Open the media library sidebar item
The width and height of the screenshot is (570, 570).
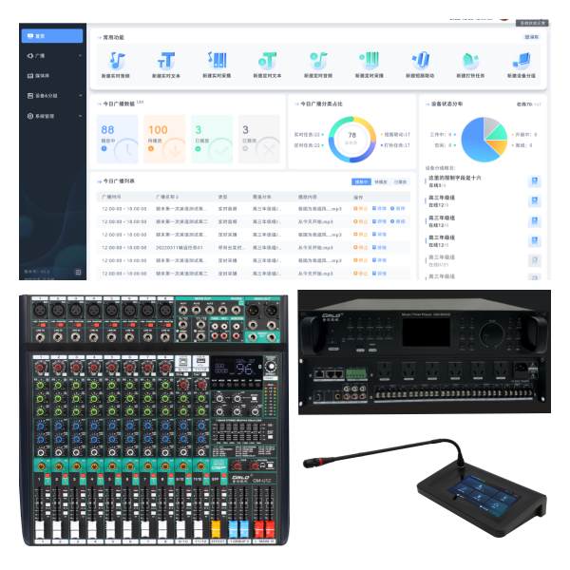coord(38,76)
